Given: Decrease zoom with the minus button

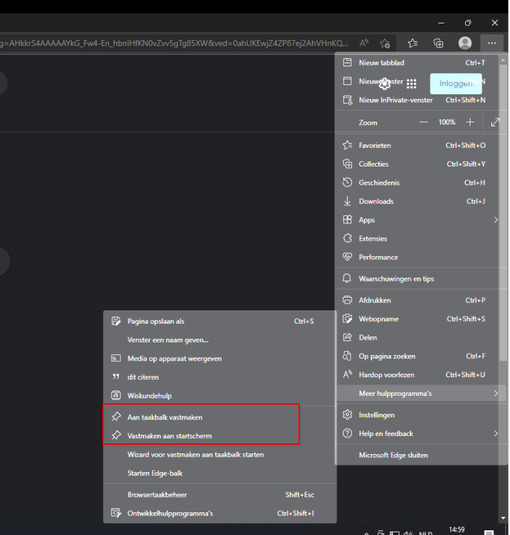Looking at the screenshot, I should (x=423, y=122).
